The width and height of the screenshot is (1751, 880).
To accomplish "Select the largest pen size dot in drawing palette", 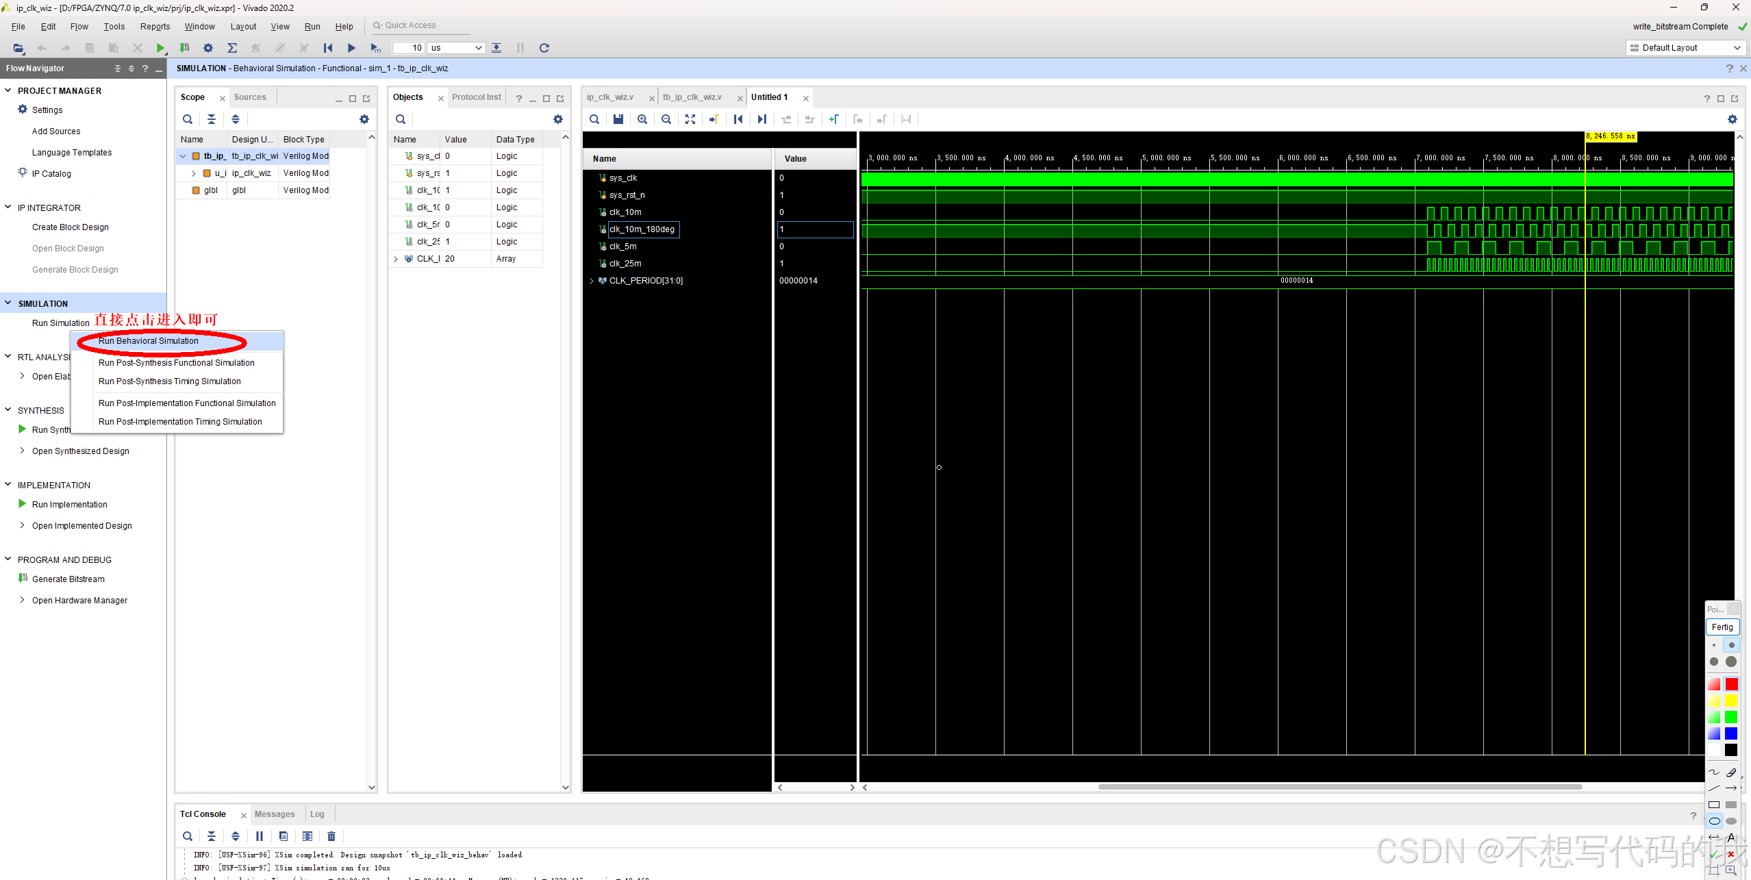I will coord(1730,662).
